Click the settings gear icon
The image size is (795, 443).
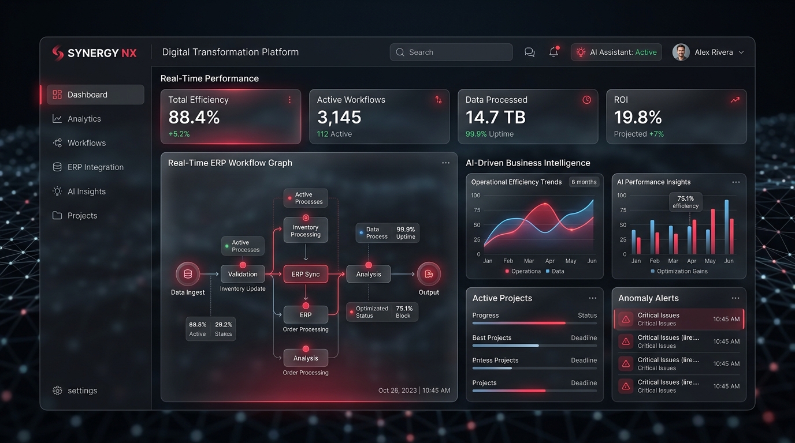(57, 391)
